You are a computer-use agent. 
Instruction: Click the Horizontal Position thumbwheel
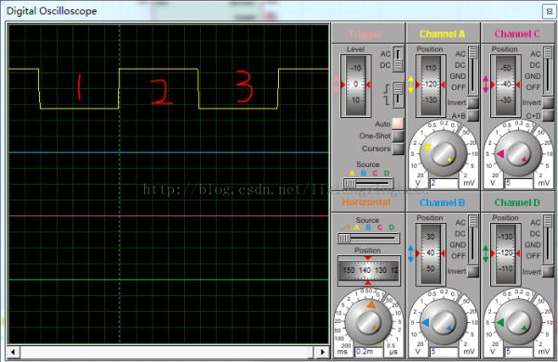(368, 270)
